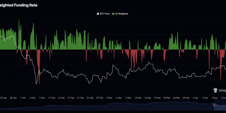Click the '9 Mar' axis label
Viewport: 226px width, 113px height.
click(128, 98)
